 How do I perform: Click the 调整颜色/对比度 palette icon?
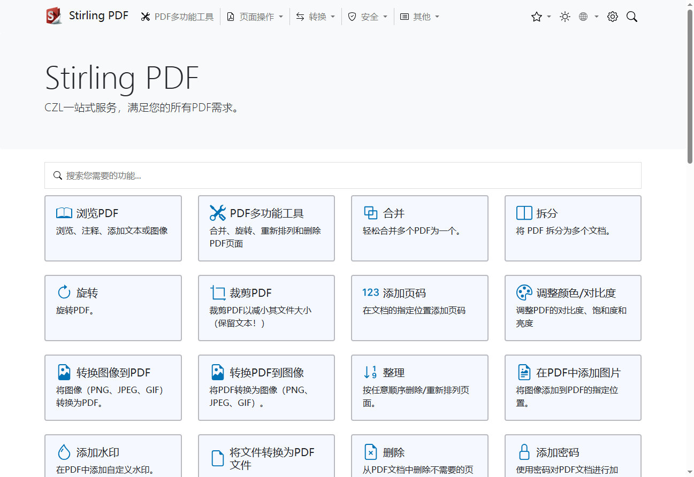[524, 293]
